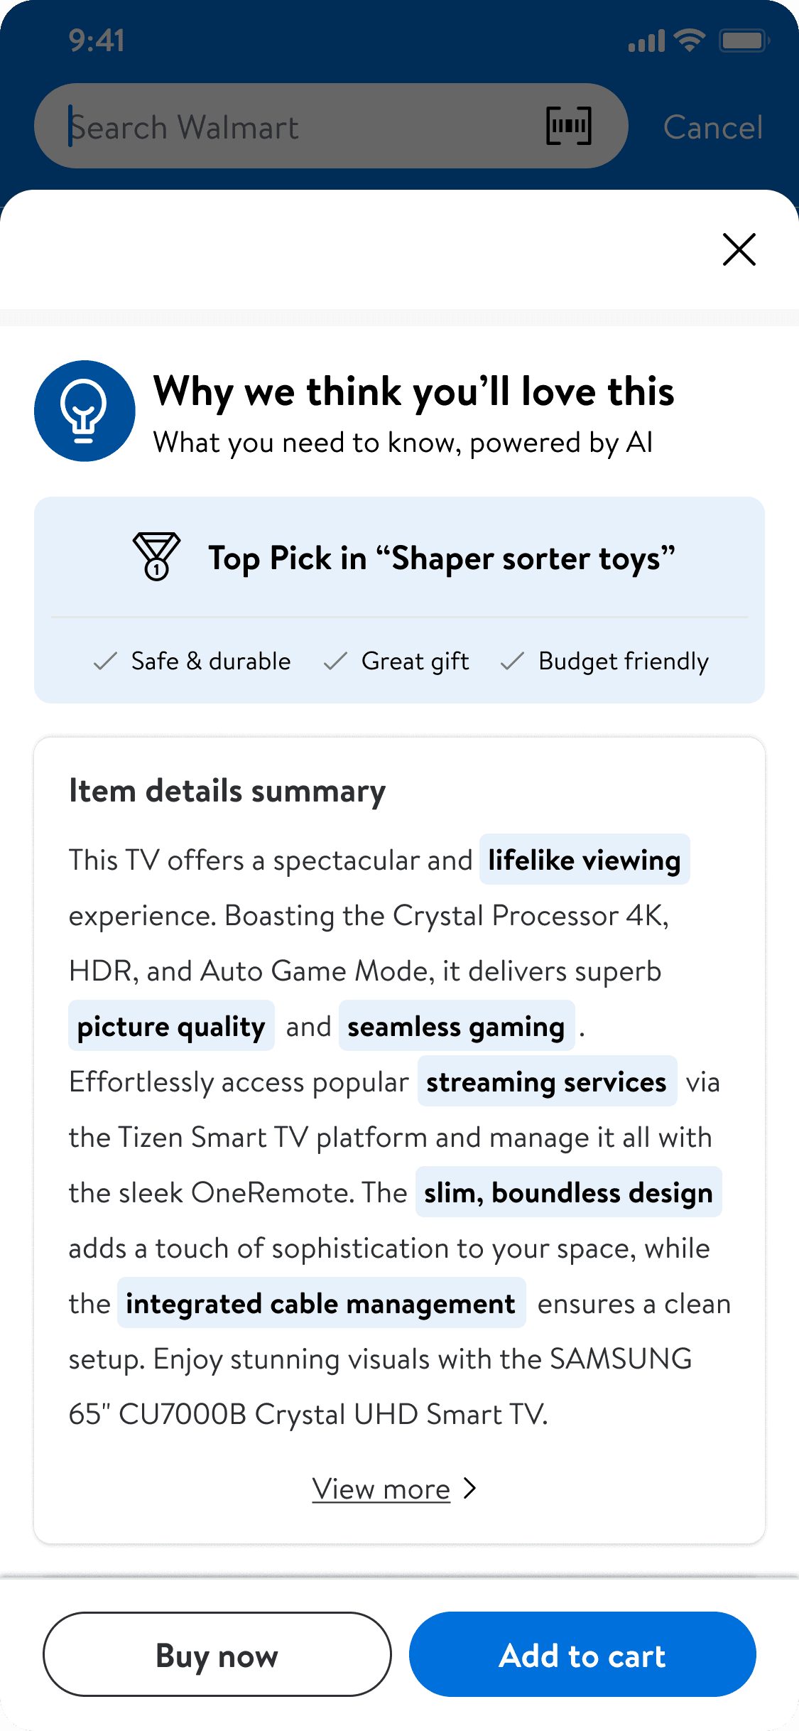This screenshot has height=1731, width=799.
Task: Tap the Top Pick medal icon
Action: (x=156, y=556)
